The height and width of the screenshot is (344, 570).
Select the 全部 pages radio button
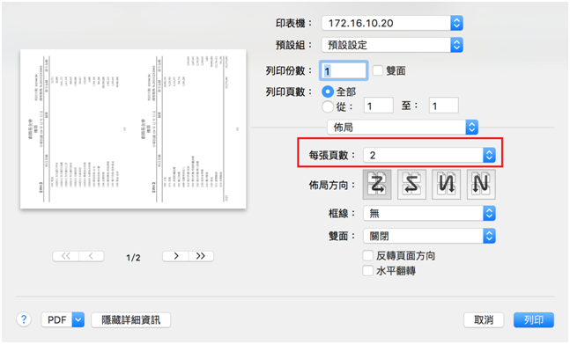pyautogui.click(x=328, y=91)
